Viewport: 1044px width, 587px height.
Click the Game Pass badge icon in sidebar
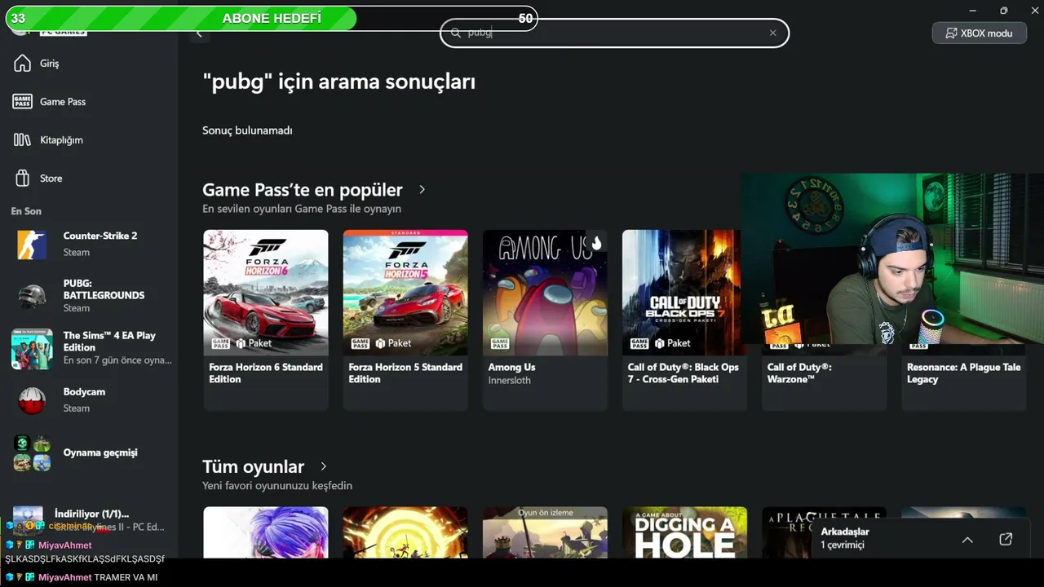click(22, 102)
